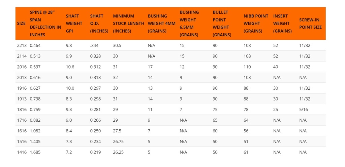
Task: Select the BULLET POINT WEIGHT header
Action: [x=222, y=24]
